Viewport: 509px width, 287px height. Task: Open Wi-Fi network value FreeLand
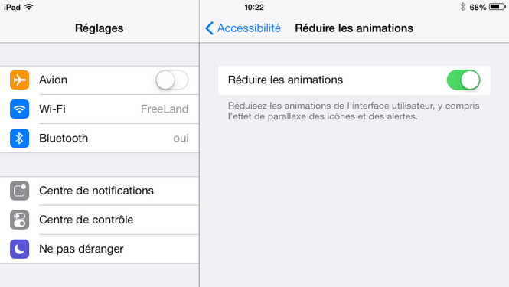[165, 109]
